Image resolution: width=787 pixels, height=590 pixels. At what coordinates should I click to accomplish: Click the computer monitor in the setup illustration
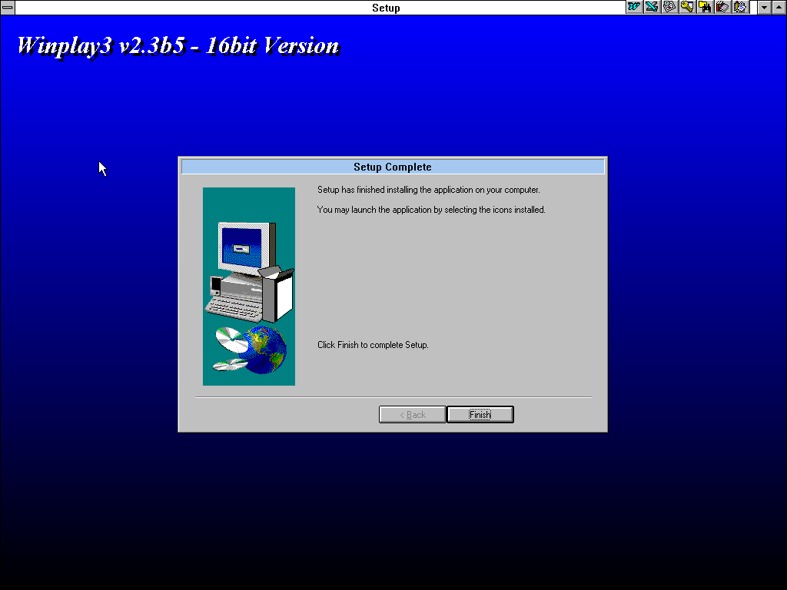click(244, 247)
